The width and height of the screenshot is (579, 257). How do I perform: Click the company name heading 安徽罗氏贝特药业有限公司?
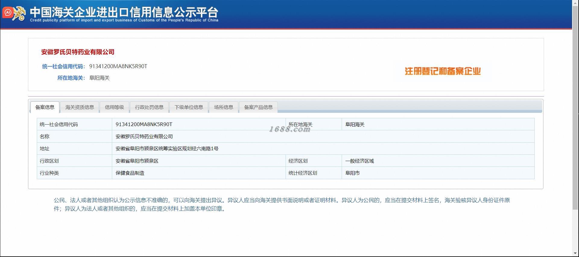pos(78,52)
